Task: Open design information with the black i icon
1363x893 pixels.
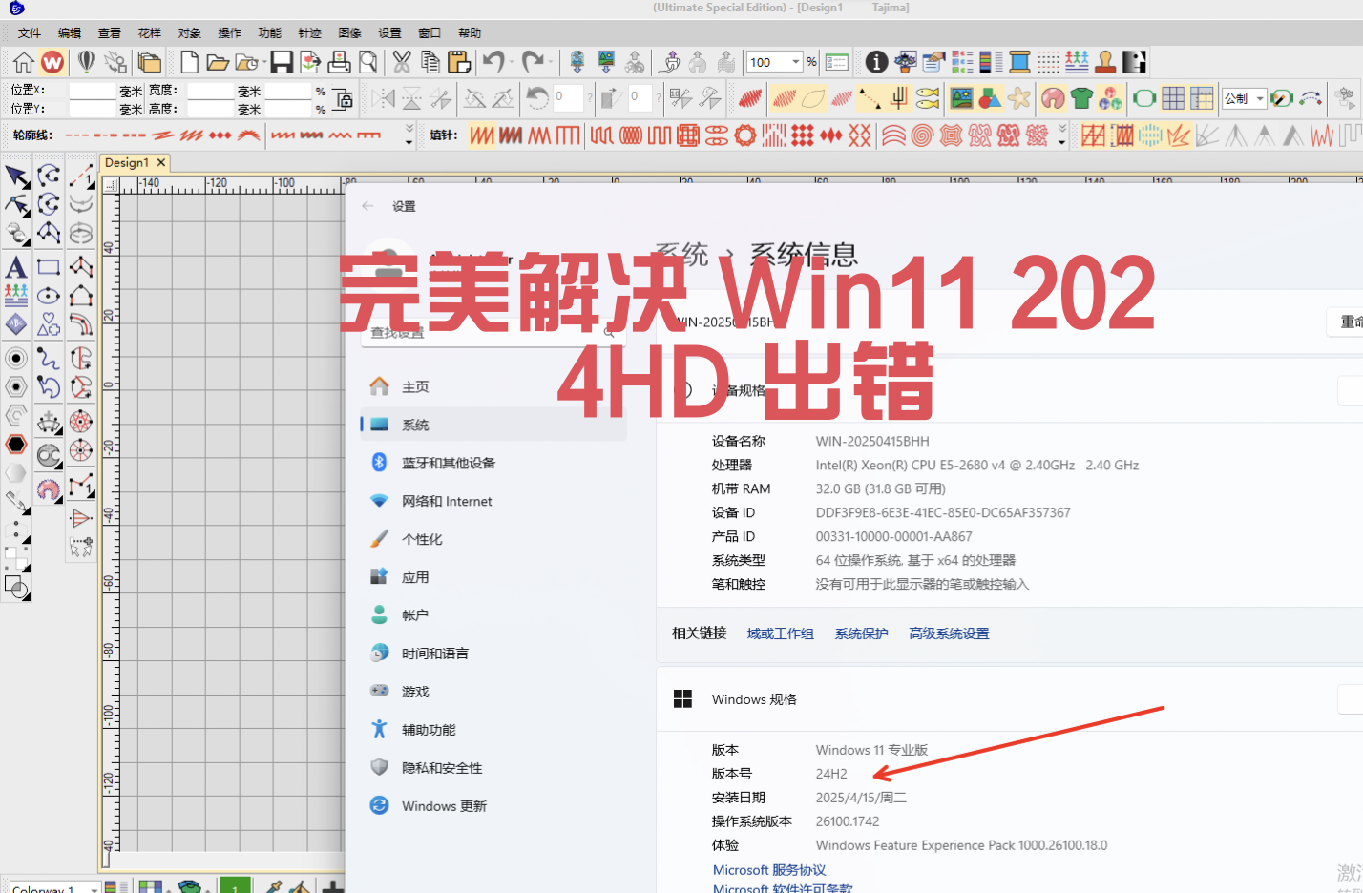Action: point(876,63)
